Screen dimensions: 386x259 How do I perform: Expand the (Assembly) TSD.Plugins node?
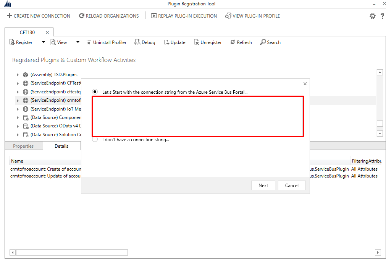point(18,75)
